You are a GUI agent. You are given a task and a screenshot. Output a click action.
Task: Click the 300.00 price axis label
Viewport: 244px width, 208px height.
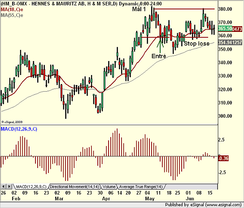click(x=225, y=116)
